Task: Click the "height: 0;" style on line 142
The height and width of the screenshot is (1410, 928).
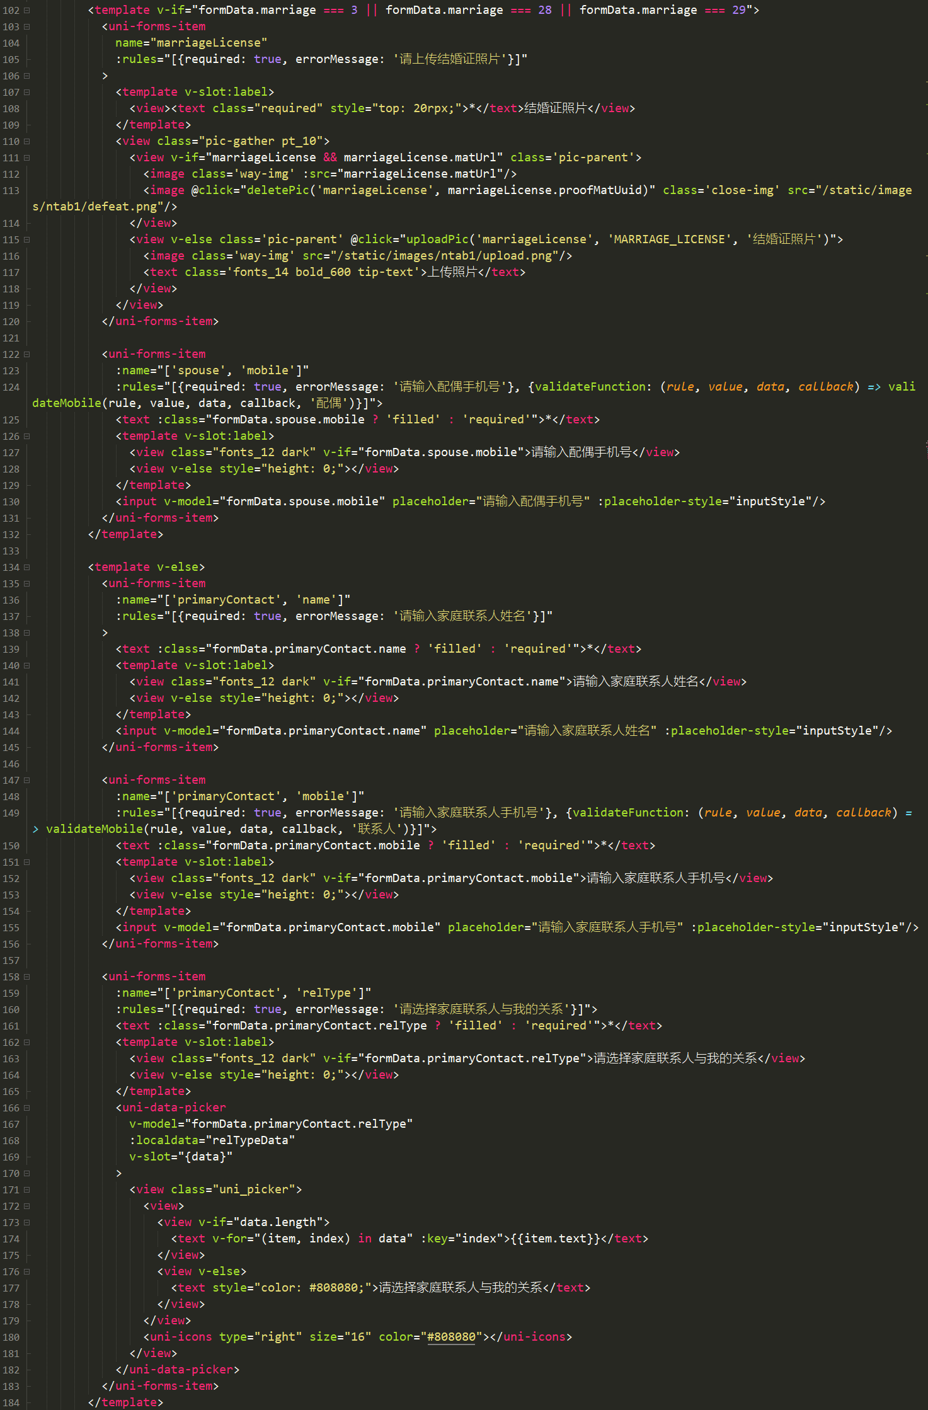Action: click(x=302, y=698)
